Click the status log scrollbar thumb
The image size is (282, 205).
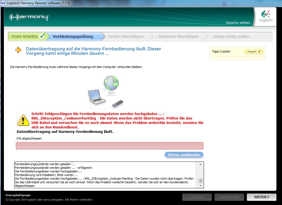(201, 181)
